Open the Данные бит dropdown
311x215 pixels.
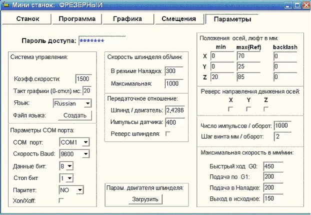pos(66,166)
